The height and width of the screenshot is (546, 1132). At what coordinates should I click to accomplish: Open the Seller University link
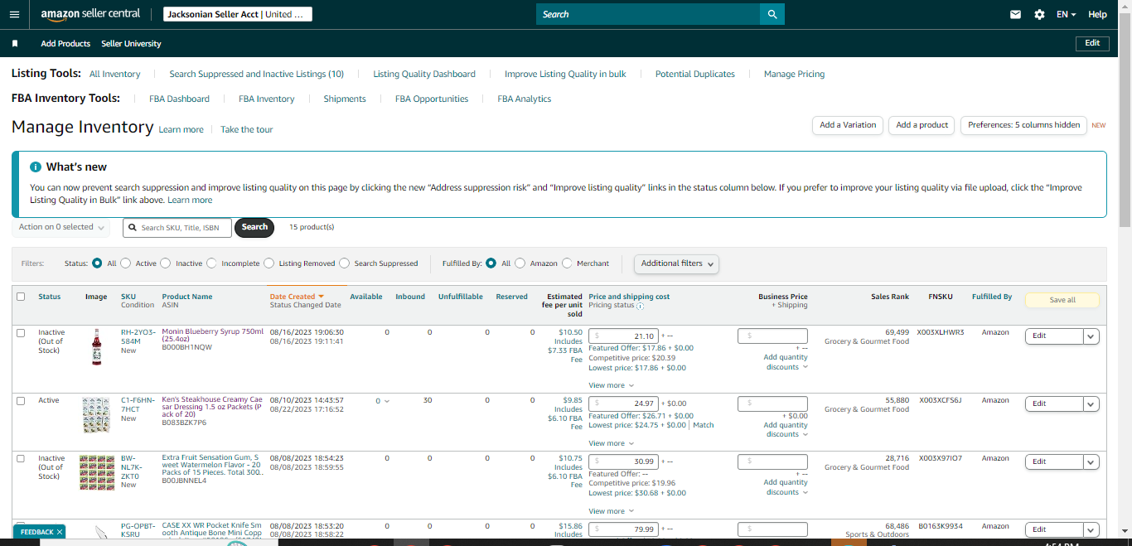(x=131, y=43)
